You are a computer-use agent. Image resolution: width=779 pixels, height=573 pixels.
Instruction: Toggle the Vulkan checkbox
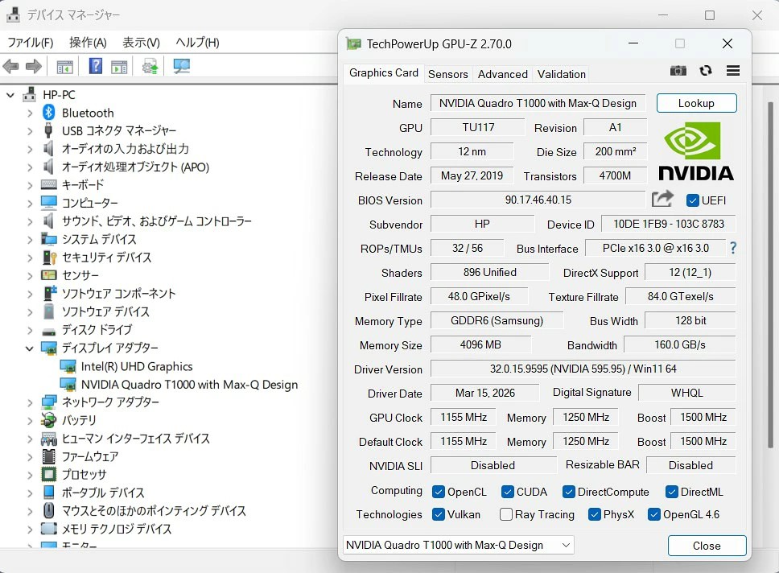pyautogui.click(x=438, y=514)
